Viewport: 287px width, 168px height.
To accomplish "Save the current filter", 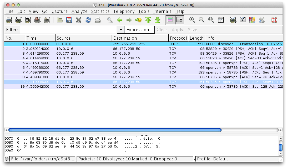I will [x=193, y=30].
